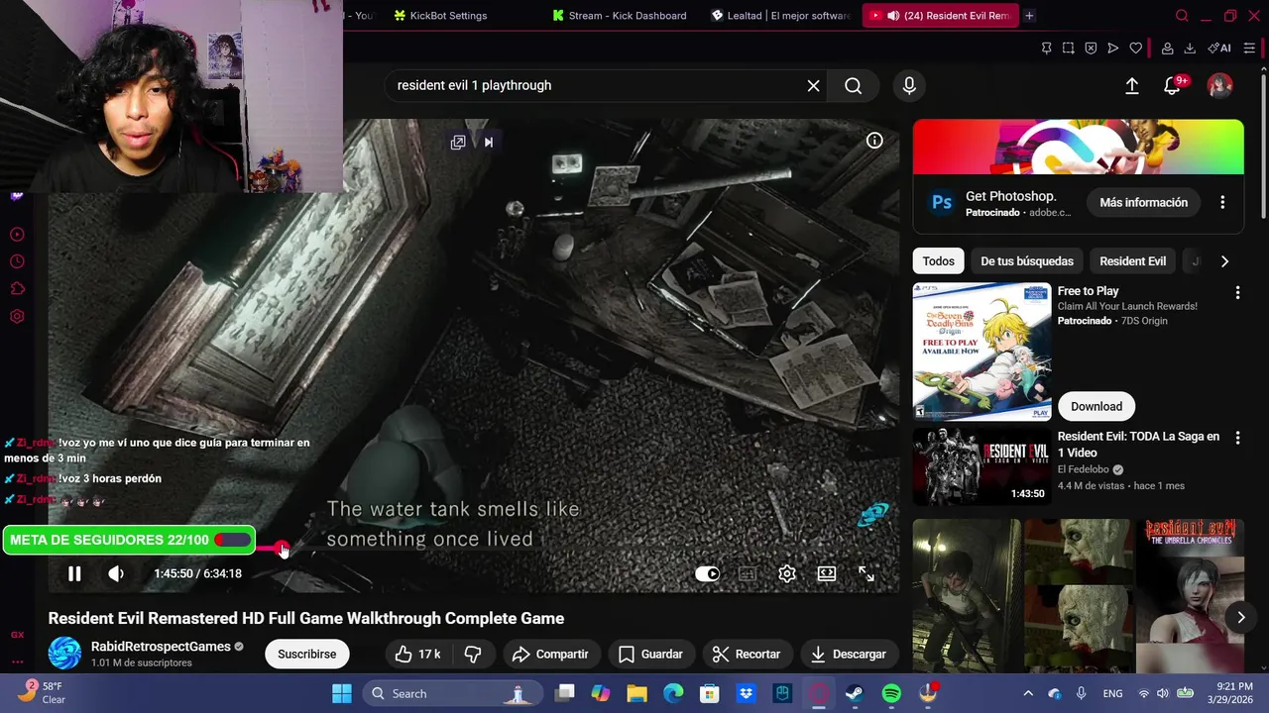Click the Compartir share button

coord(550,654)
